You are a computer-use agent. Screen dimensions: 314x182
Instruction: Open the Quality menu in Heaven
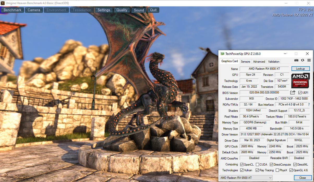(x=122, y=10)
